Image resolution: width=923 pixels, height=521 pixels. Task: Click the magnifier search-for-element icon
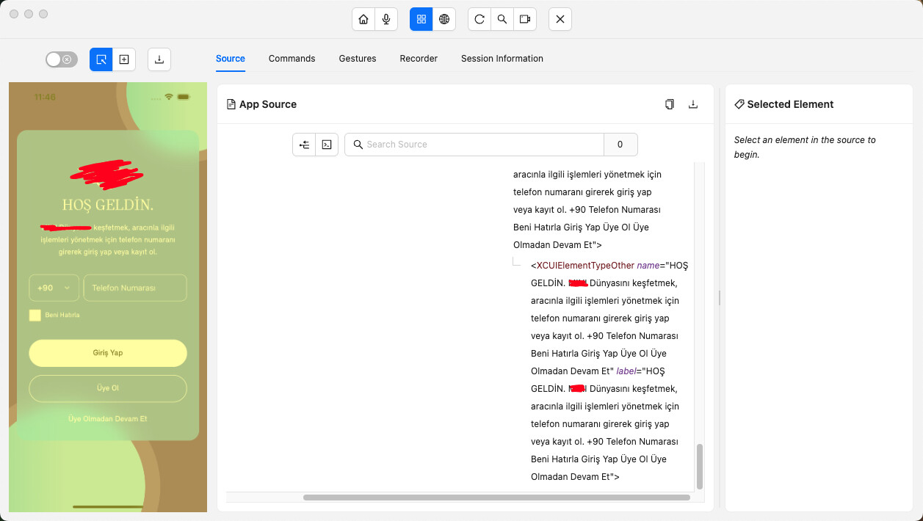502,19
